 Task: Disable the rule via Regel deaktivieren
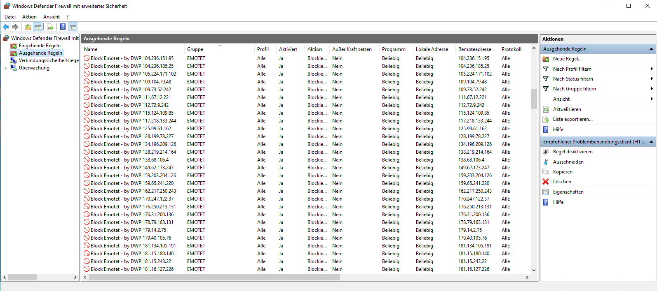click(x=573, y=152)
